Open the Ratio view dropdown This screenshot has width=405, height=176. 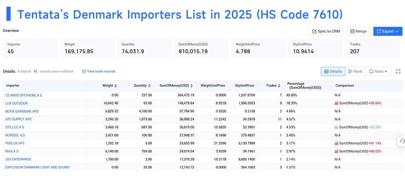[378, 71]
